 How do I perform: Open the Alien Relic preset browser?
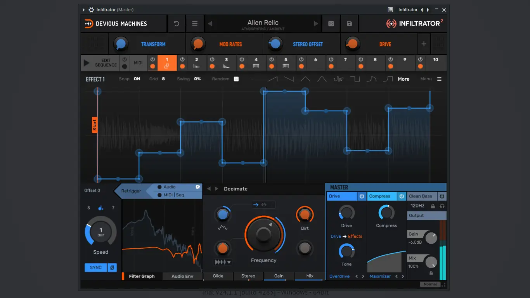tap(263, 24)
